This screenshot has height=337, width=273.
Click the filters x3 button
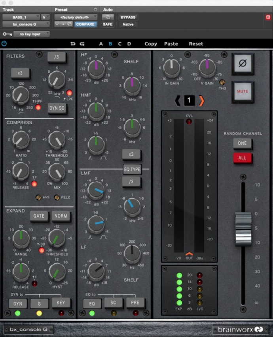click(x=20, y=73)
